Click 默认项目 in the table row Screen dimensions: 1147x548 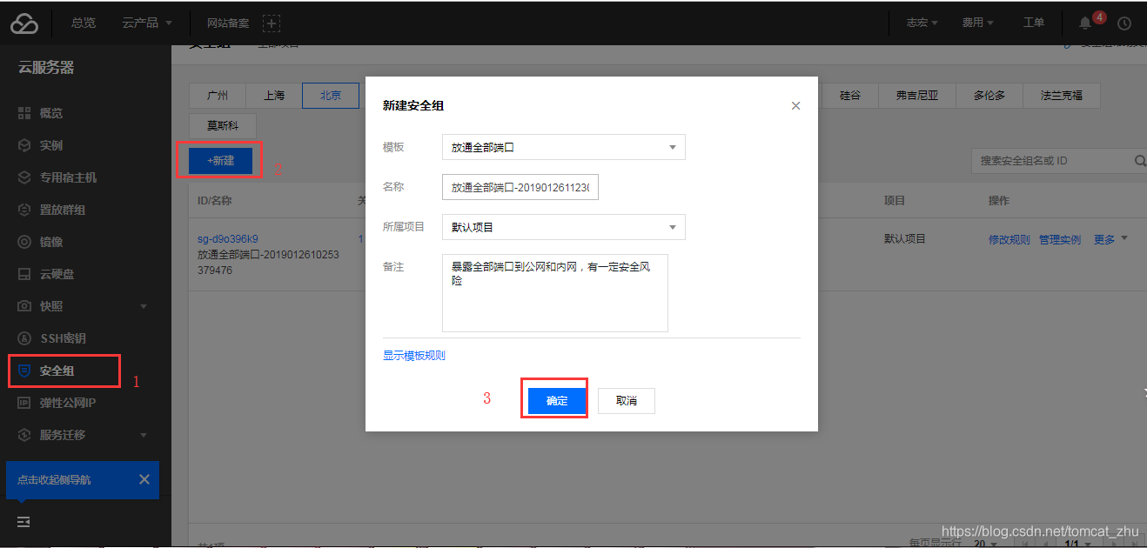click(905, 238)
